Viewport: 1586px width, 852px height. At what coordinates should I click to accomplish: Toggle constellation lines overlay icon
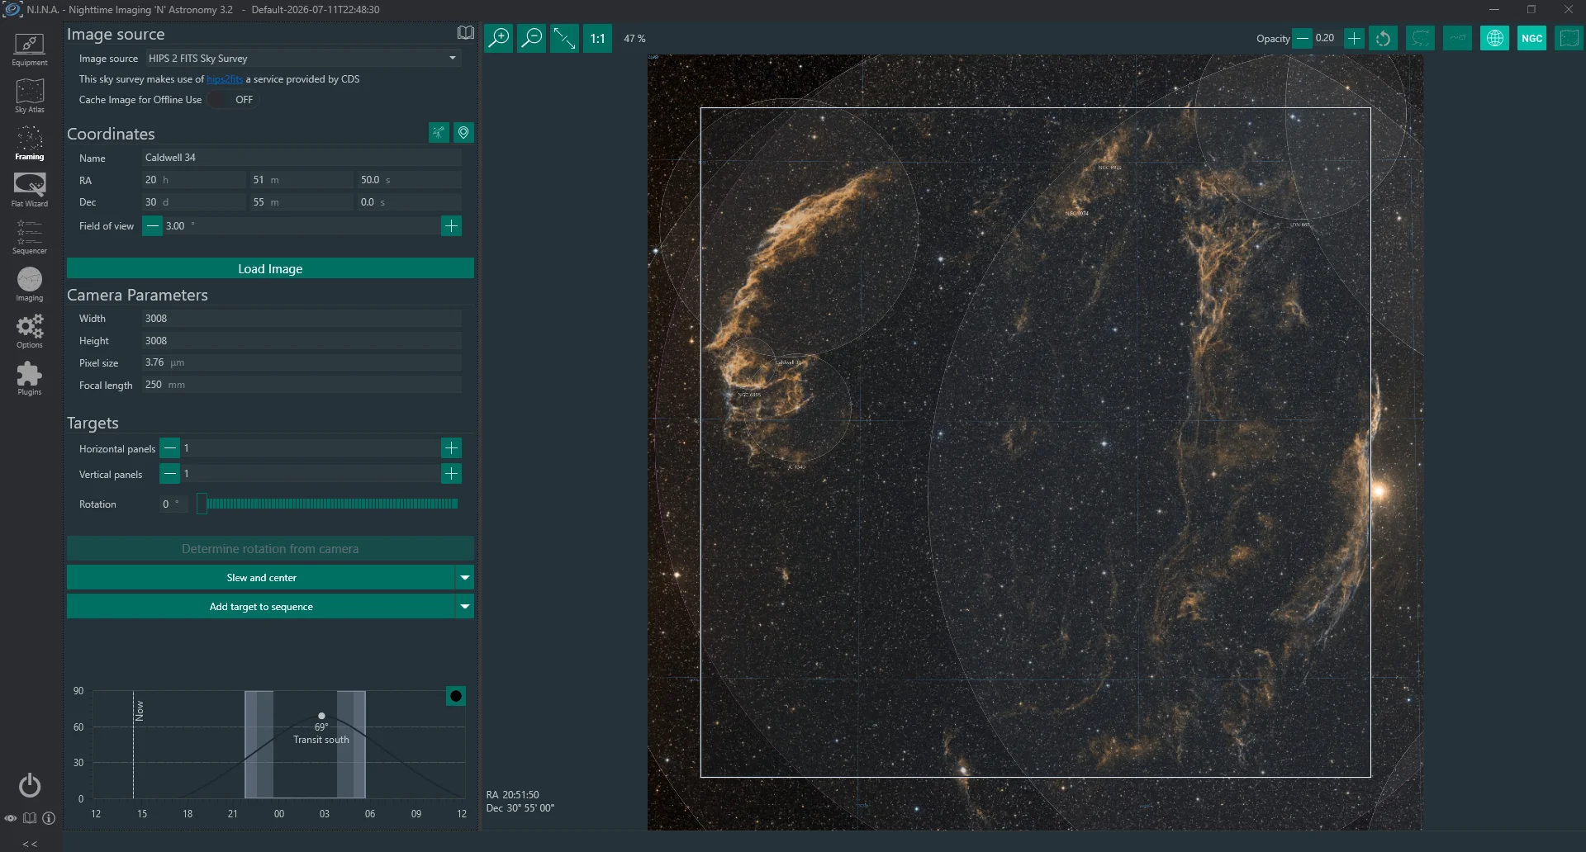1457,38
